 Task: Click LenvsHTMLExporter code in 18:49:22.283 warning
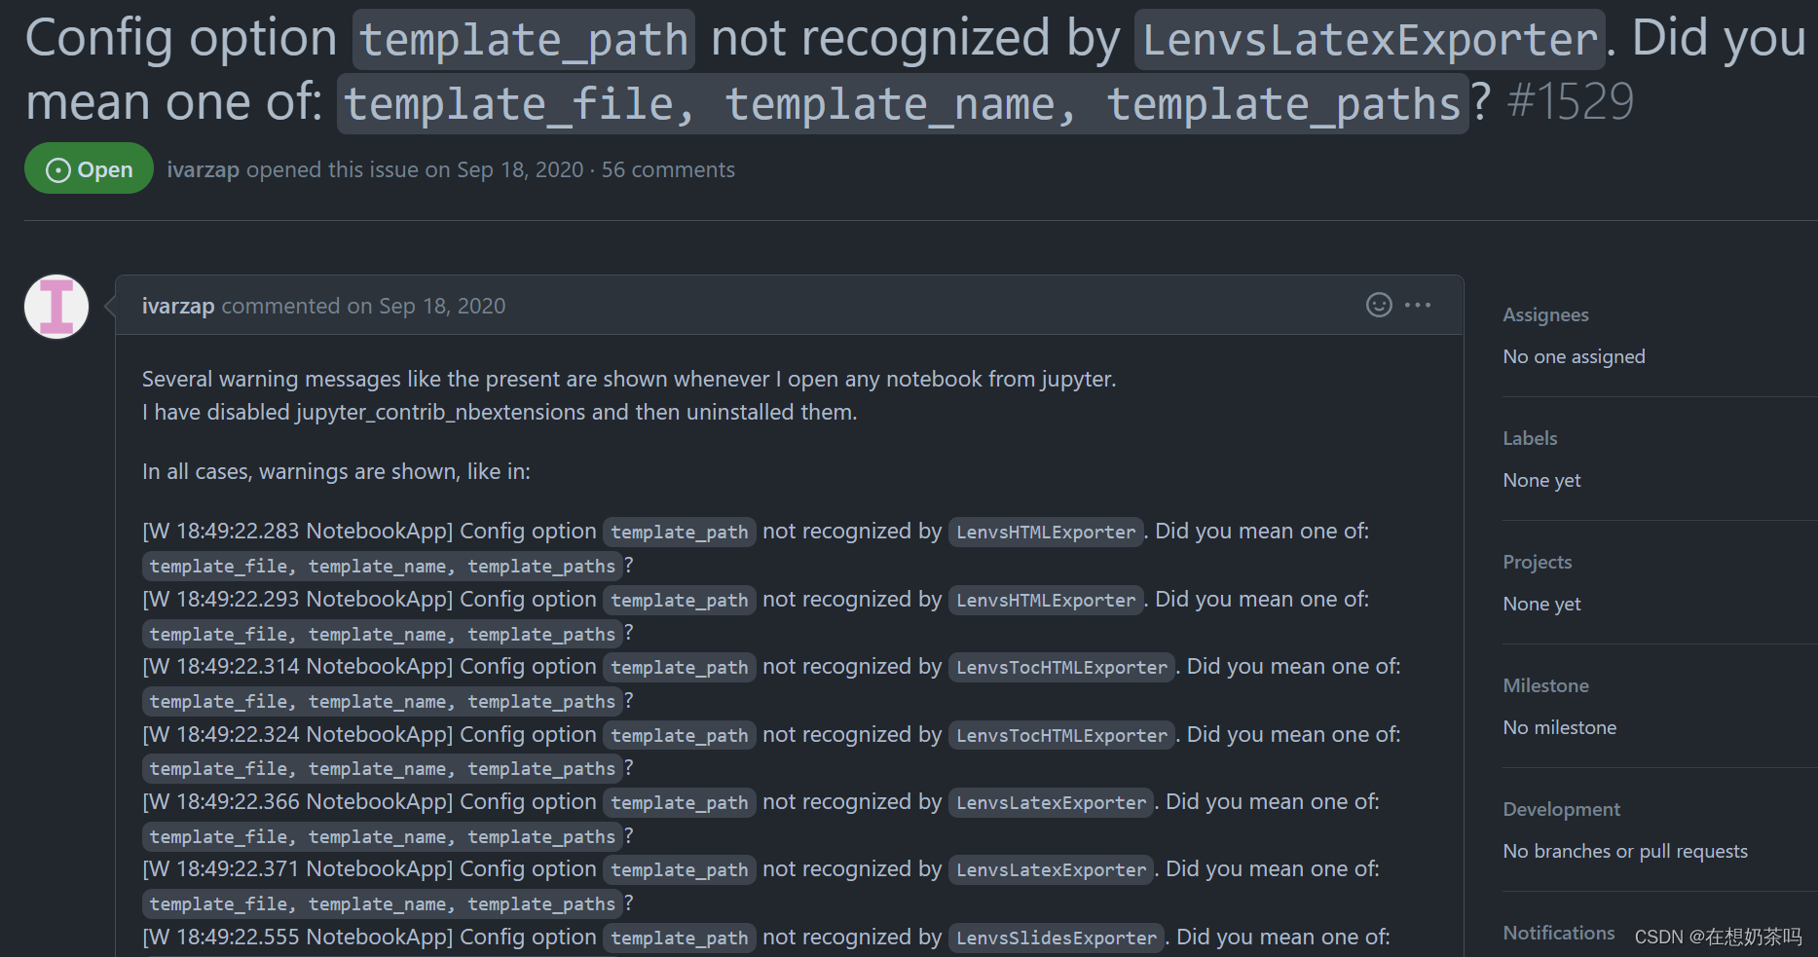(x=1046, y=532)
